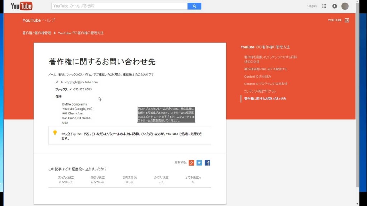
Task: Rate article as あまり役立たなかった
Action: tap(98, 180)
